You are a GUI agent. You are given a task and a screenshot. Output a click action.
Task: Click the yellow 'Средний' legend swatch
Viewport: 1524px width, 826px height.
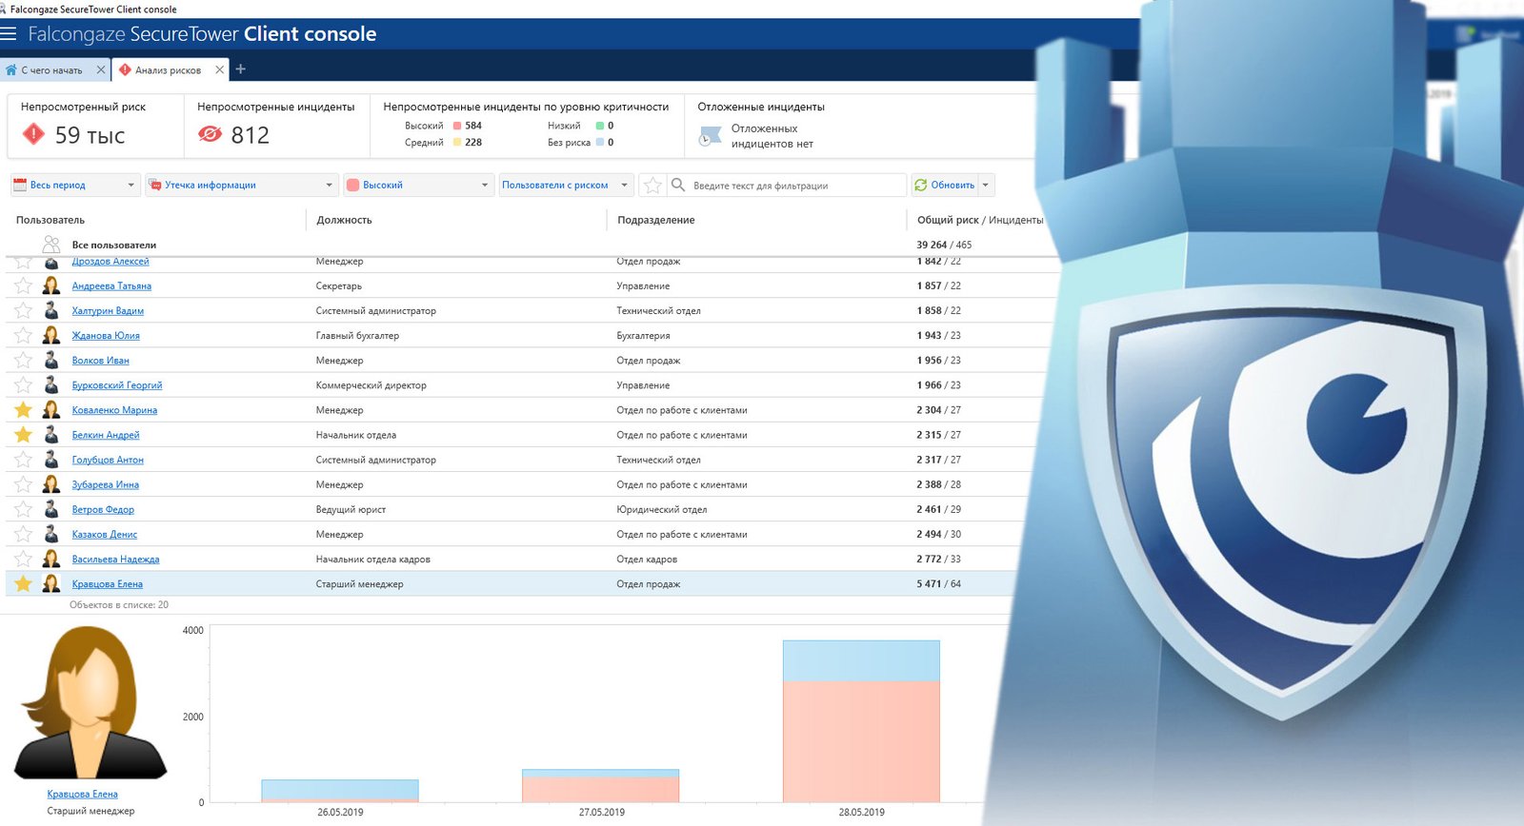457,143
